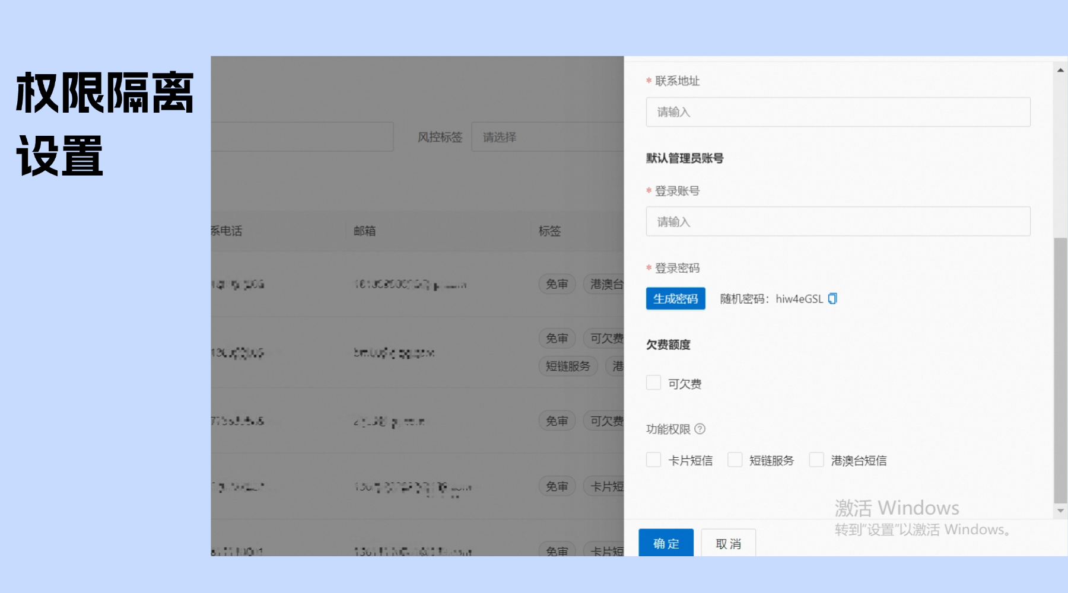
Task: Click the 邮箱 column header
Action: (x=364, y=231)
